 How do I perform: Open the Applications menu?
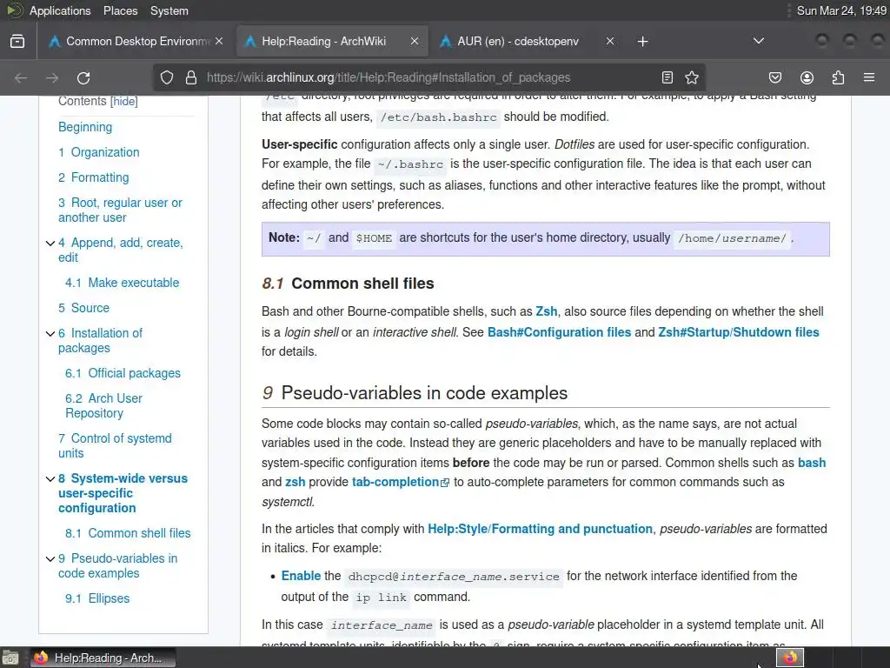[x=60, y=10]
